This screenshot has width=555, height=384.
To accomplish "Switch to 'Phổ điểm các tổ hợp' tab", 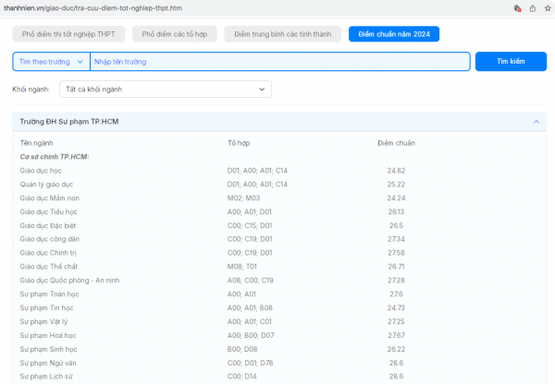I will 176,34.
